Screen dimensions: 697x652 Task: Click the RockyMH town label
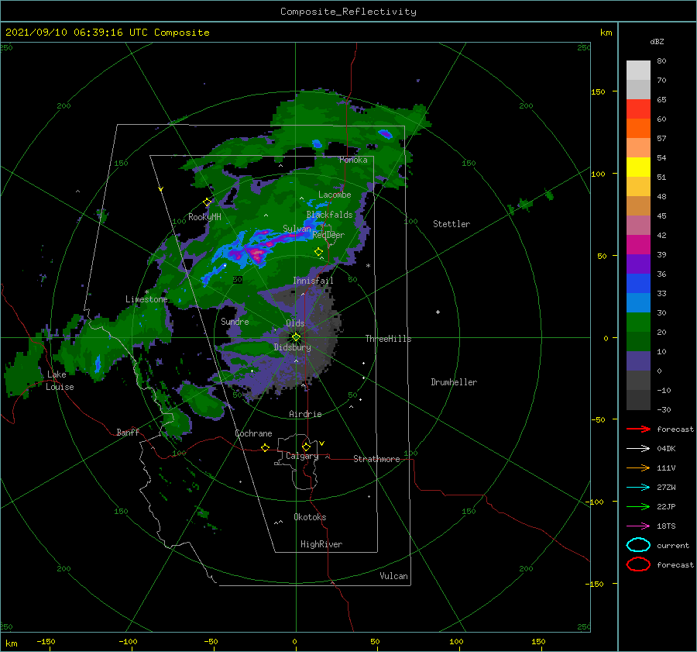point(204,217)
